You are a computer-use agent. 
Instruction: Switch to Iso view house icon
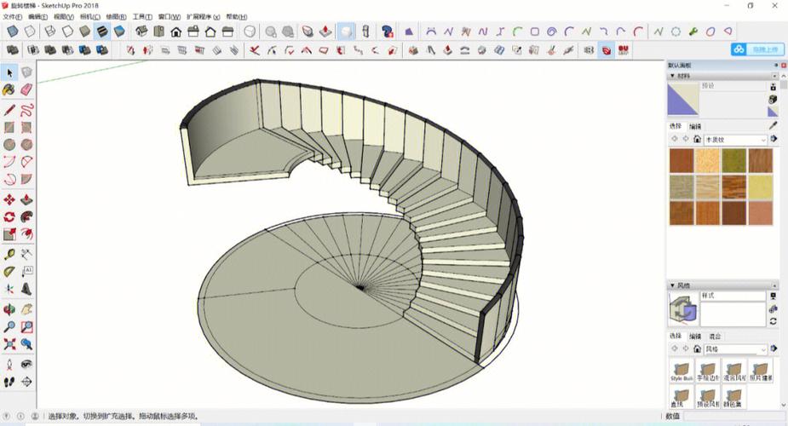[140, 32]
